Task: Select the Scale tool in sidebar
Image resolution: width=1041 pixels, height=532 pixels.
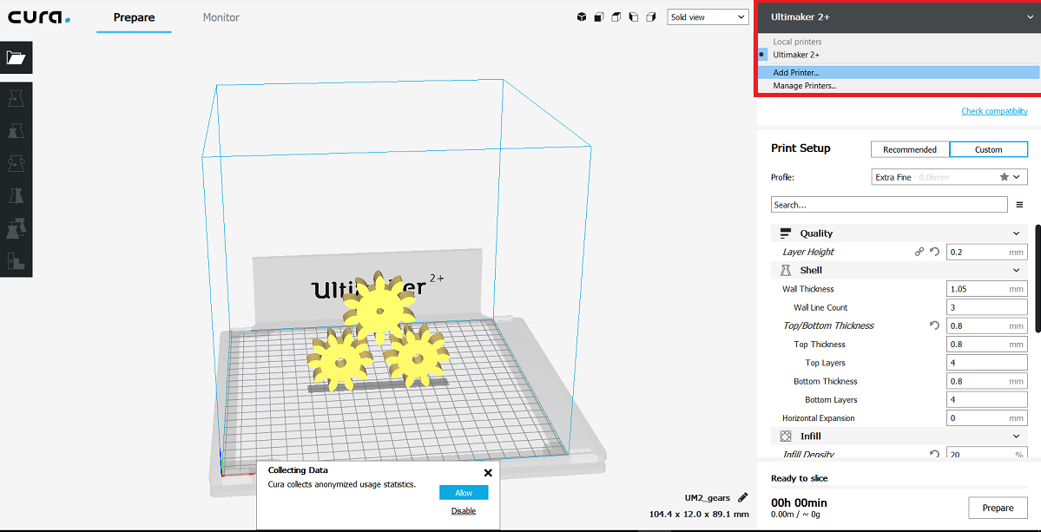Action: coord(16,131)
